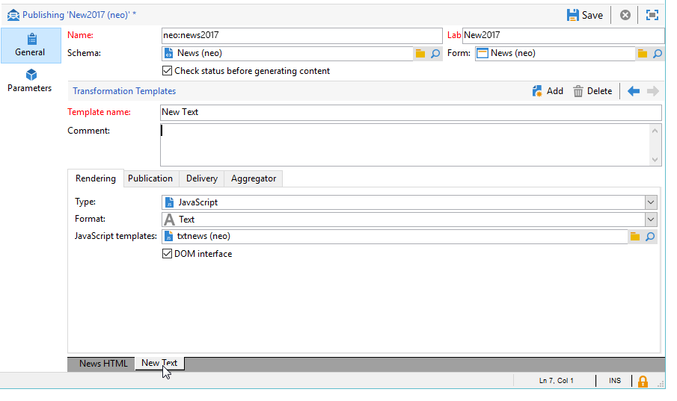Click the close X icon beside Save
The height and width of the screenshot is (401, 677).
point(625,15)
